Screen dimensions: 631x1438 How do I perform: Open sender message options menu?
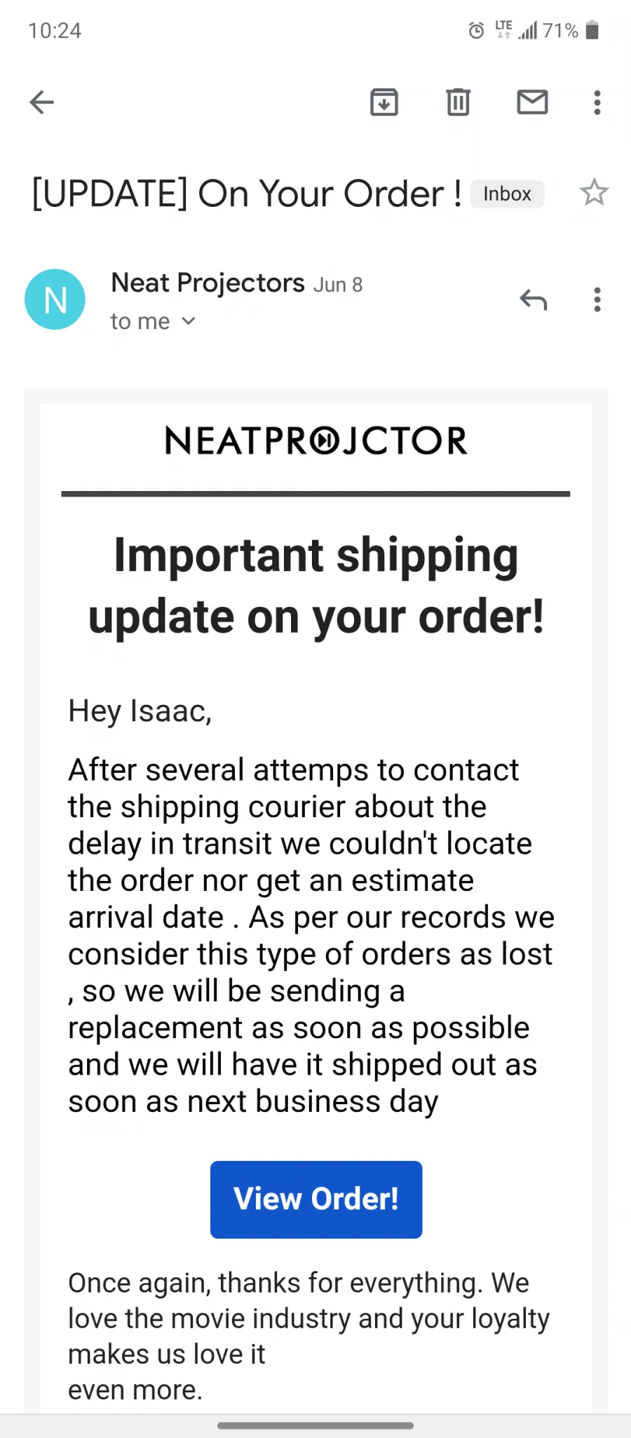597,300
